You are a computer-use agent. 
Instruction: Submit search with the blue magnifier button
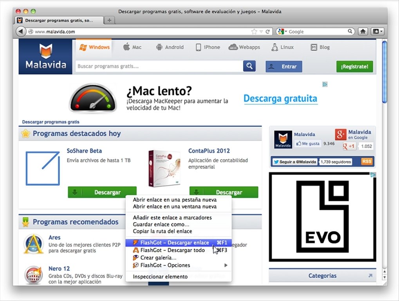point(249,66)
